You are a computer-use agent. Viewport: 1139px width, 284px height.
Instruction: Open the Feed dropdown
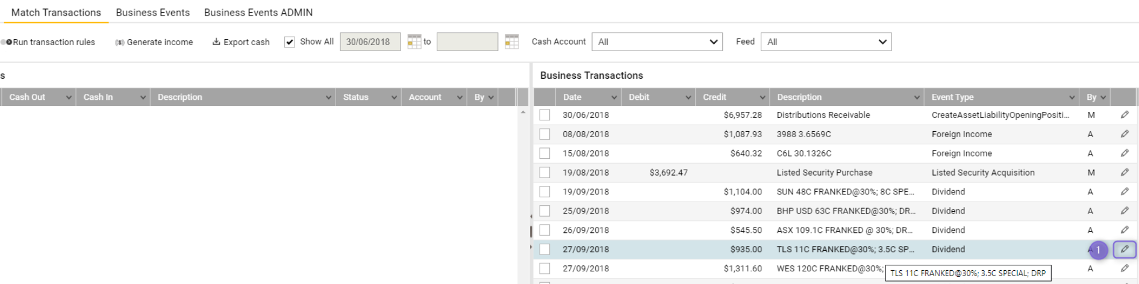826,42
